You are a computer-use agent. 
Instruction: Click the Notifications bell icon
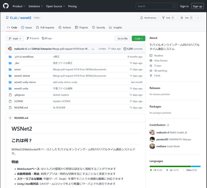pyautogui.click(x=142, y=18)
